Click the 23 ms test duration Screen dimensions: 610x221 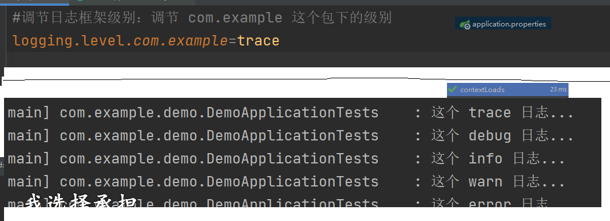(x=558, y=89)
